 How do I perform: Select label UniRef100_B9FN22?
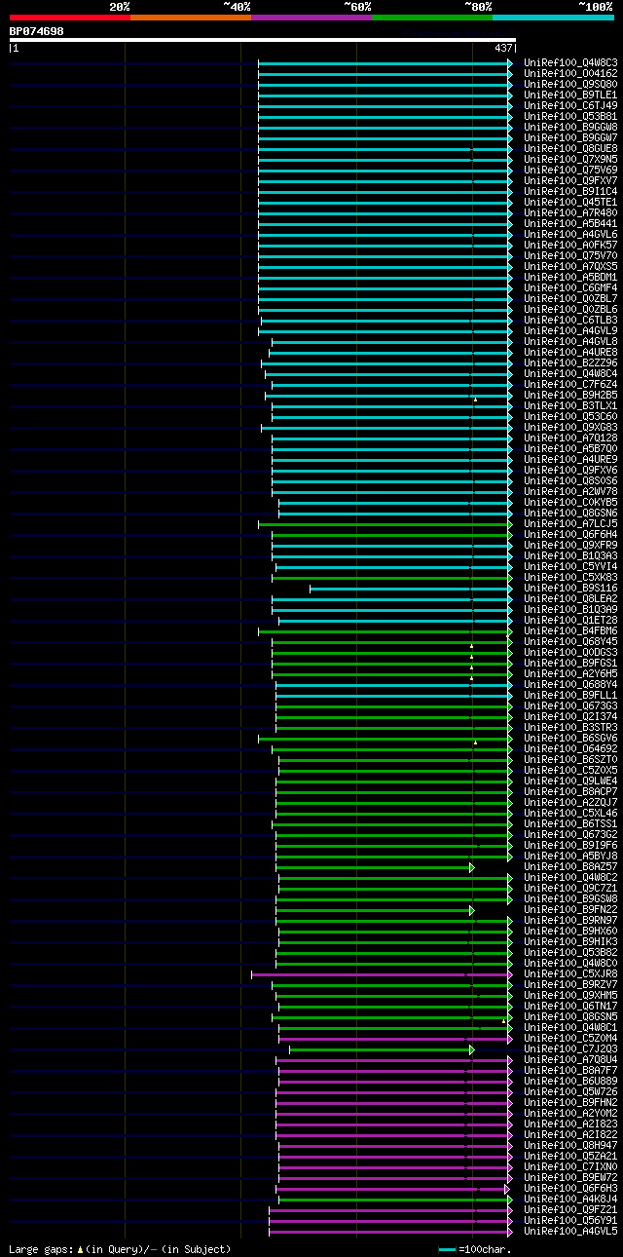point(570,909)
